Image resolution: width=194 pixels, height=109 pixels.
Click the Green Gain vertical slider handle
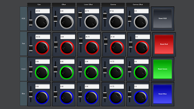pyautogui.click(x=31, y=69)
